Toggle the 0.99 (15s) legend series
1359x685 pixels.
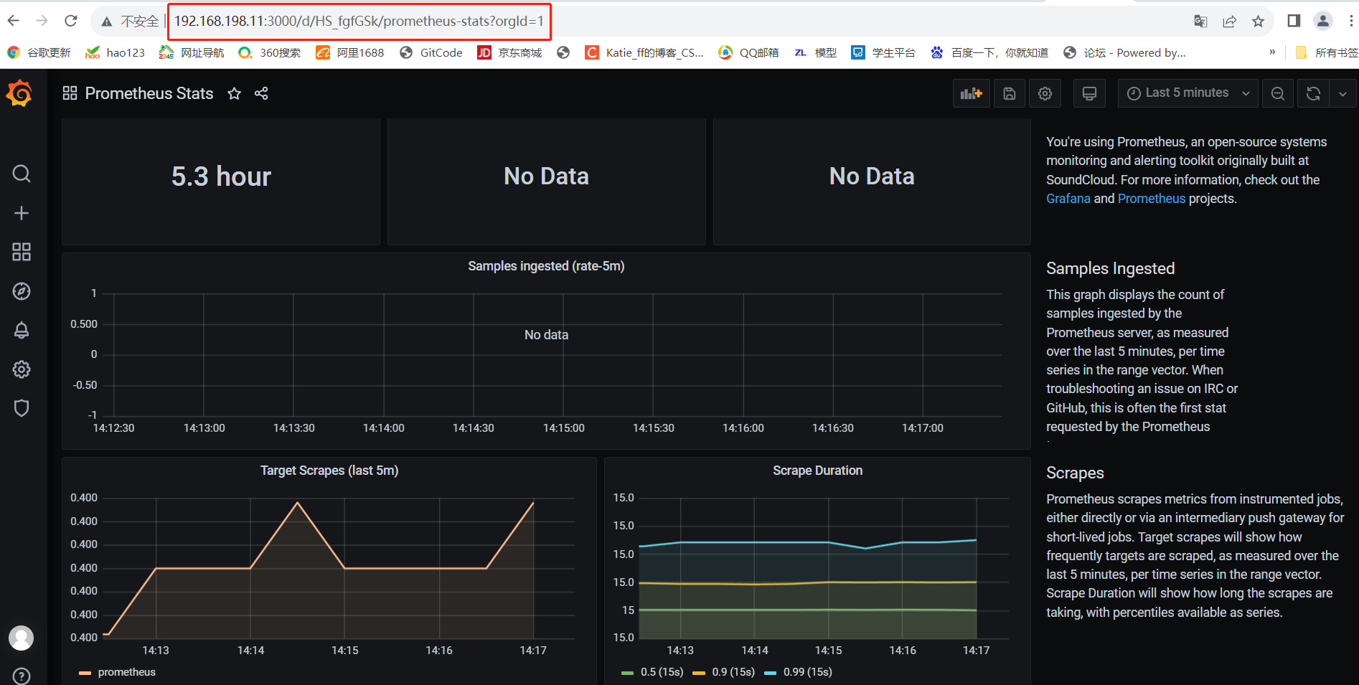tap(808, 672)
